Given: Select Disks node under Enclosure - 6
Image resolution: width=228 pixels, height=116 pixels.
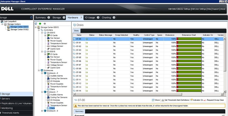Looking at the screenshot, I should point(53,89).
